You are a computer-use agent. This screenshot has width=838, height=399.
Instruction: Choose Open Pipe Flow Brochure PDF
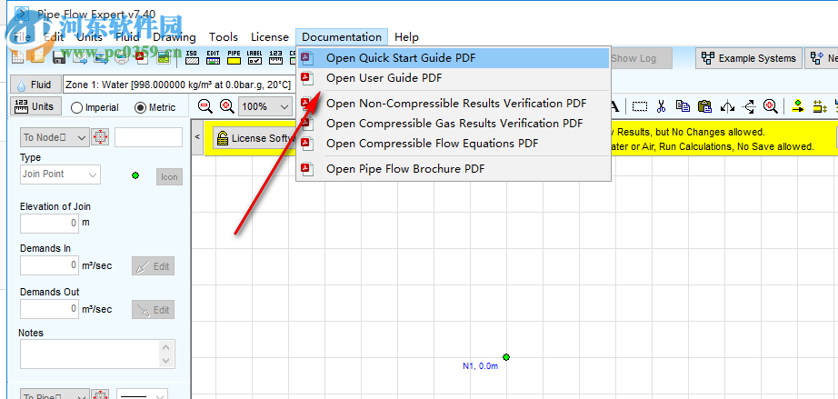tap(454, 169)
